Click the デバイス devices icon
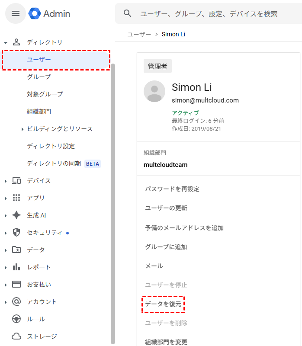 tap(16, 180)
